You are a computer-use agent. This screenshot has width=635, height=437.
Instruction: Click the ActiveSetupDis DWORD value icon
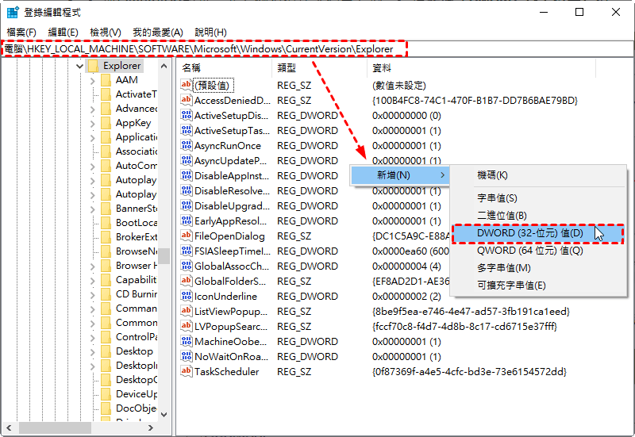(187, 116)
